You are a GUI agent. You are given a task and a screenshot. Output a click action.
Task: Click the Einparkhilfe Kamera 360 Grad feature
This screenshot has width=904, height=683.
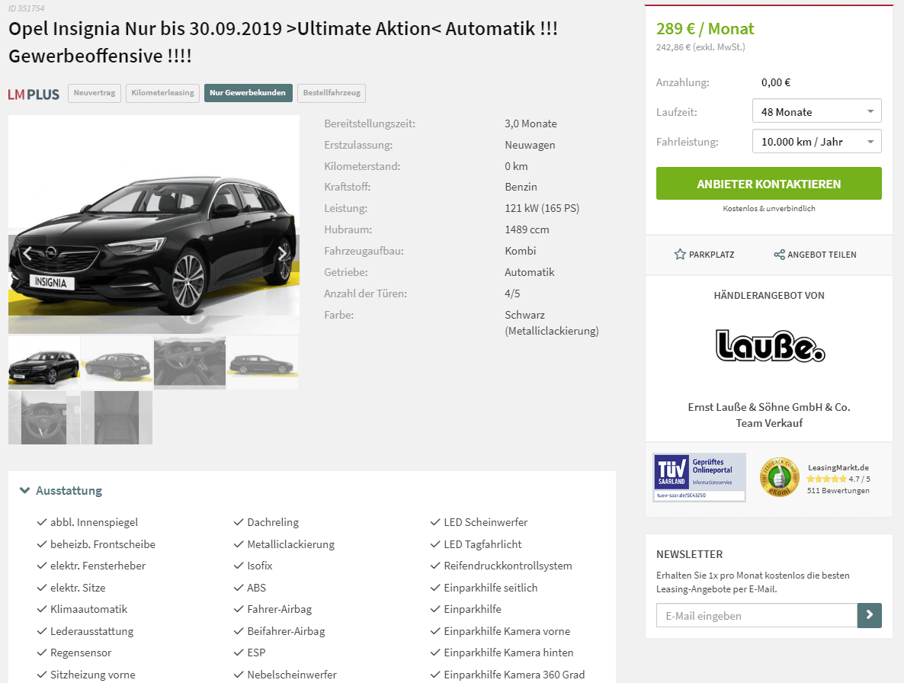point(515,675)
